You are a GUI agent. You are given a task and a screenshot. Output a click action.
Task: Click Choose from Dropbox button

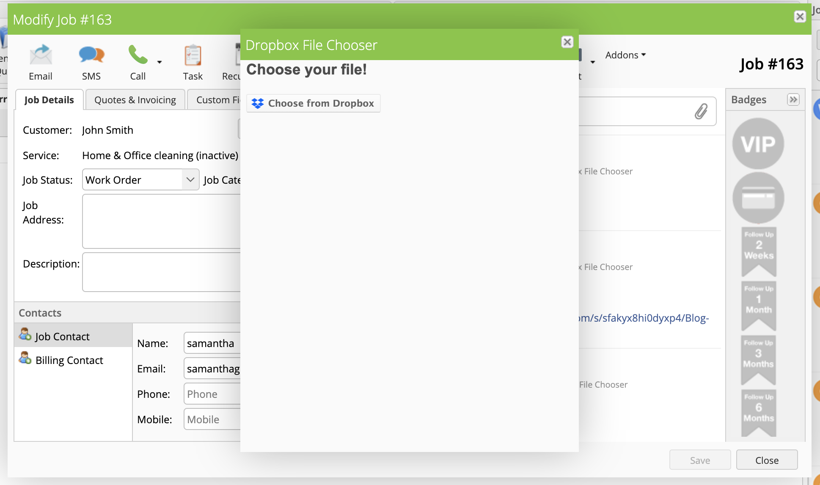tap(313, 103)
